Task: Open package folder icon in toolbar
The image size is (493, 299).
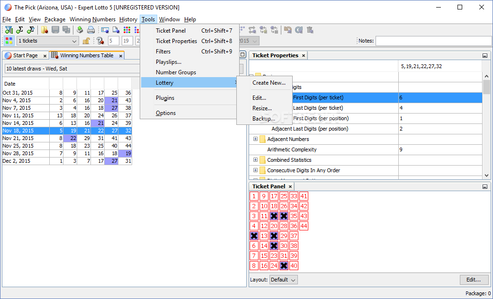Action: click(x=45, y=30)
